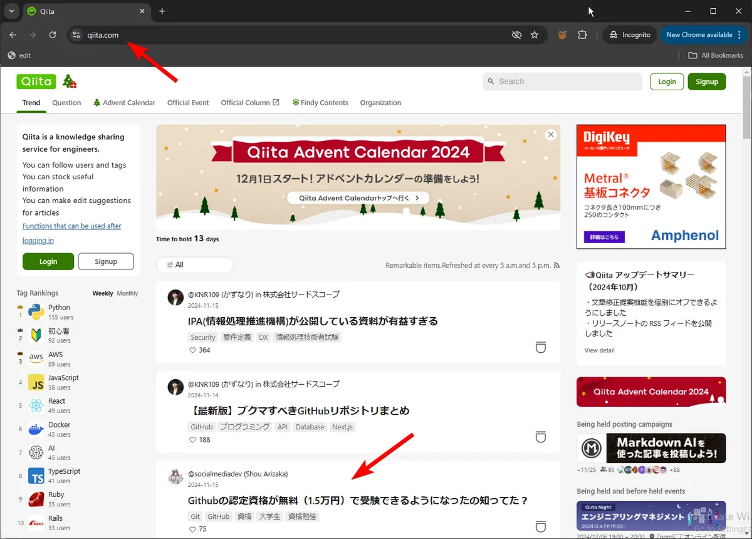The width and height of the screenshot is (752, 539).
Task: Open the Chrome three-dot menu
Action: (x=739, y=35)
